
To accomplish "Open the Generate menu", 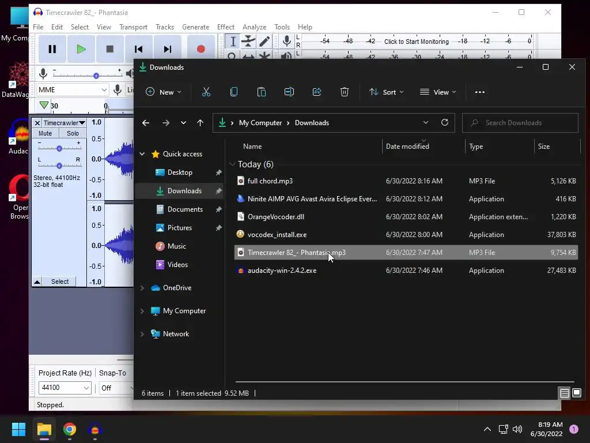I will (196, 27).
